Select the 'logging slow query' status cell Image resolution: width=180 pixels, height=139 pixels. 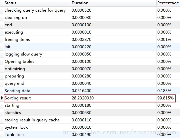pos(37,54)
